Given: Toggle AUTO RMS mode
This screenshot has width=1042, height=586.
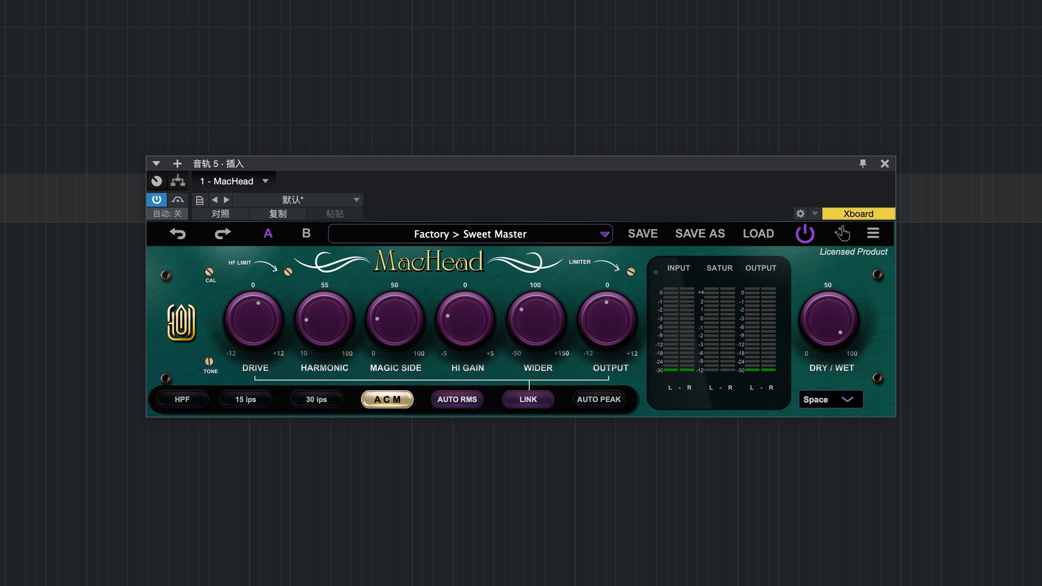Looking at the screenshot, I should tap(457, 399).
